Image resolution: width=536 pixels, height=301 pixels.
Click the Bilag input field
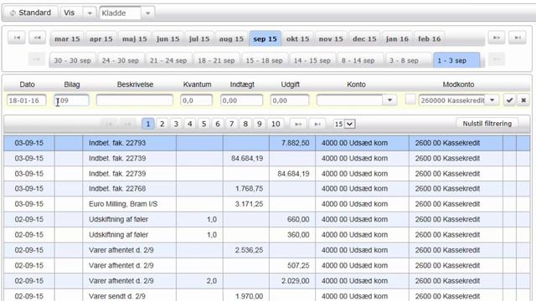click(71, 100)
